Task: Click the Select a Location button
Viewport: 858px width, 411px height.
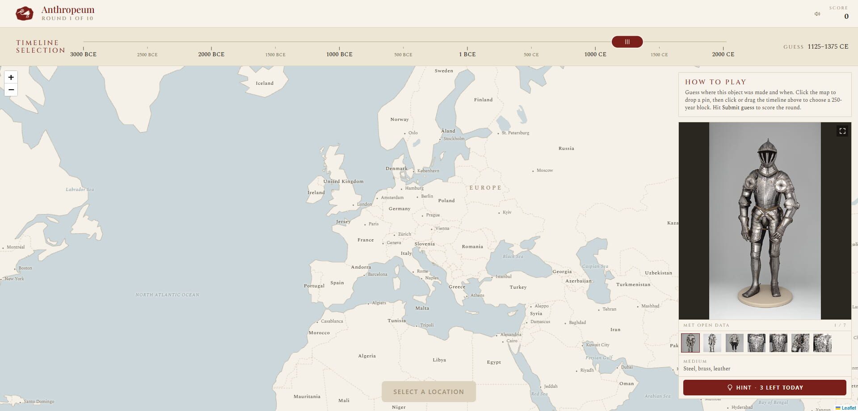Action: tap(429, 392)
